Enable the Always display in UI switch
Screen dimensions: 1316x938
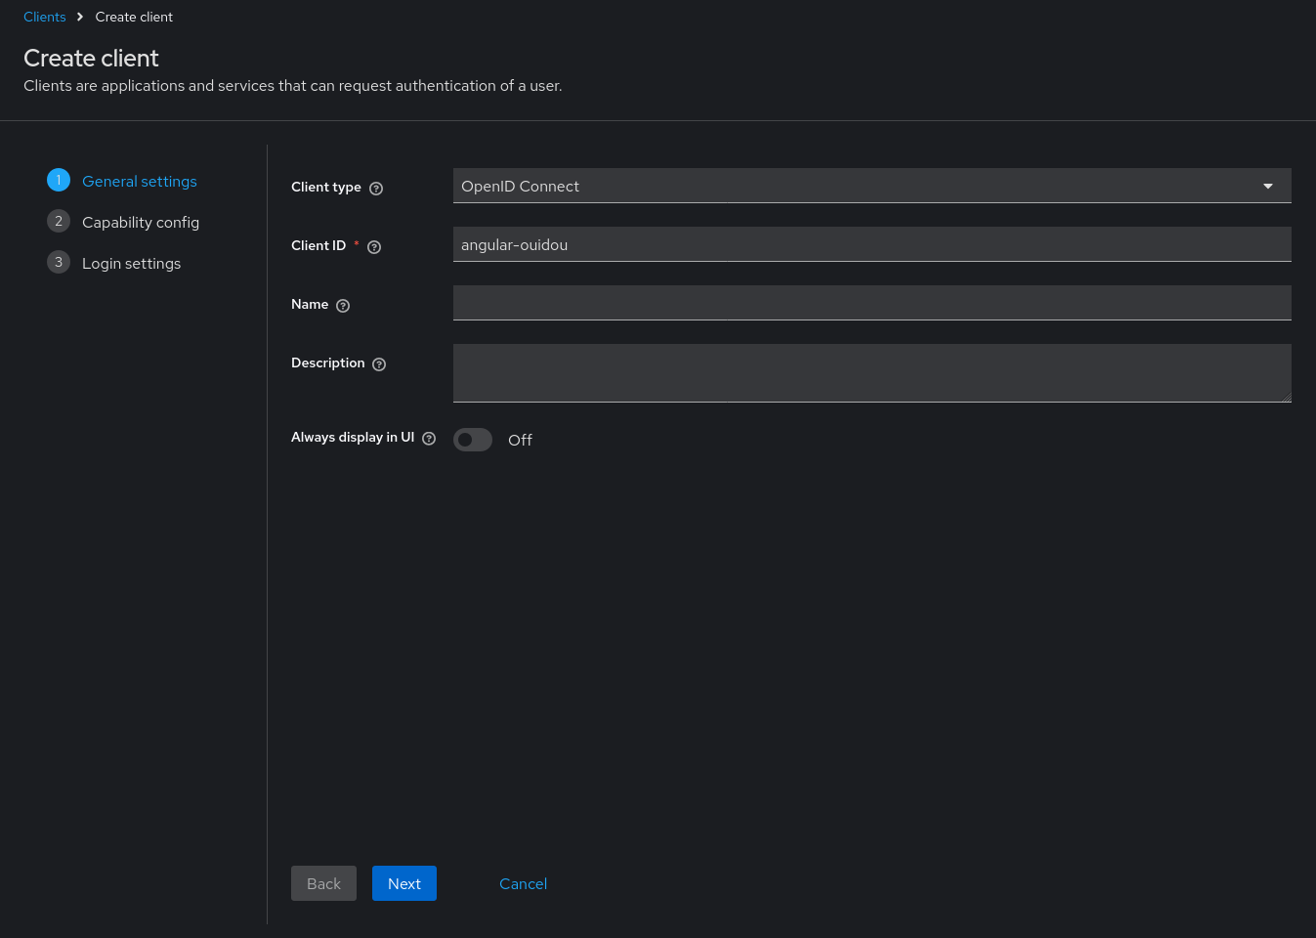[473, 440]
